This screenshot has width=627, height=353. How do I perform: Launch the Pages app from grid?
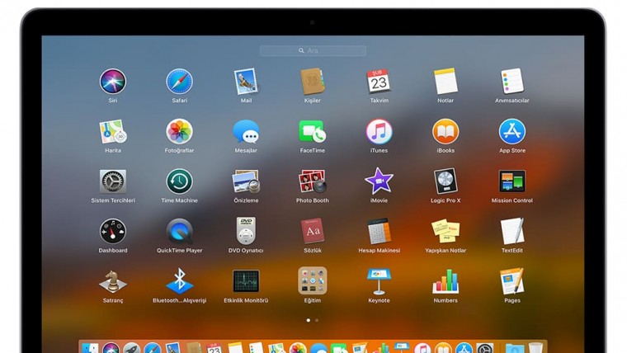point(512,281)
